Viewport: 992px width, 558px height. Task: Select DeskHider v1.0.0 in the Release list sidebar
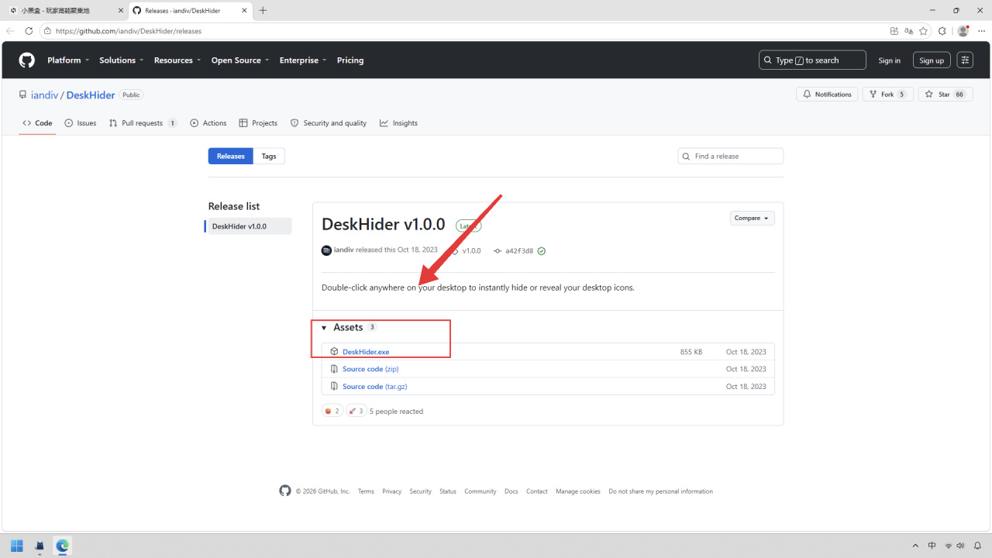coord(249,226)
